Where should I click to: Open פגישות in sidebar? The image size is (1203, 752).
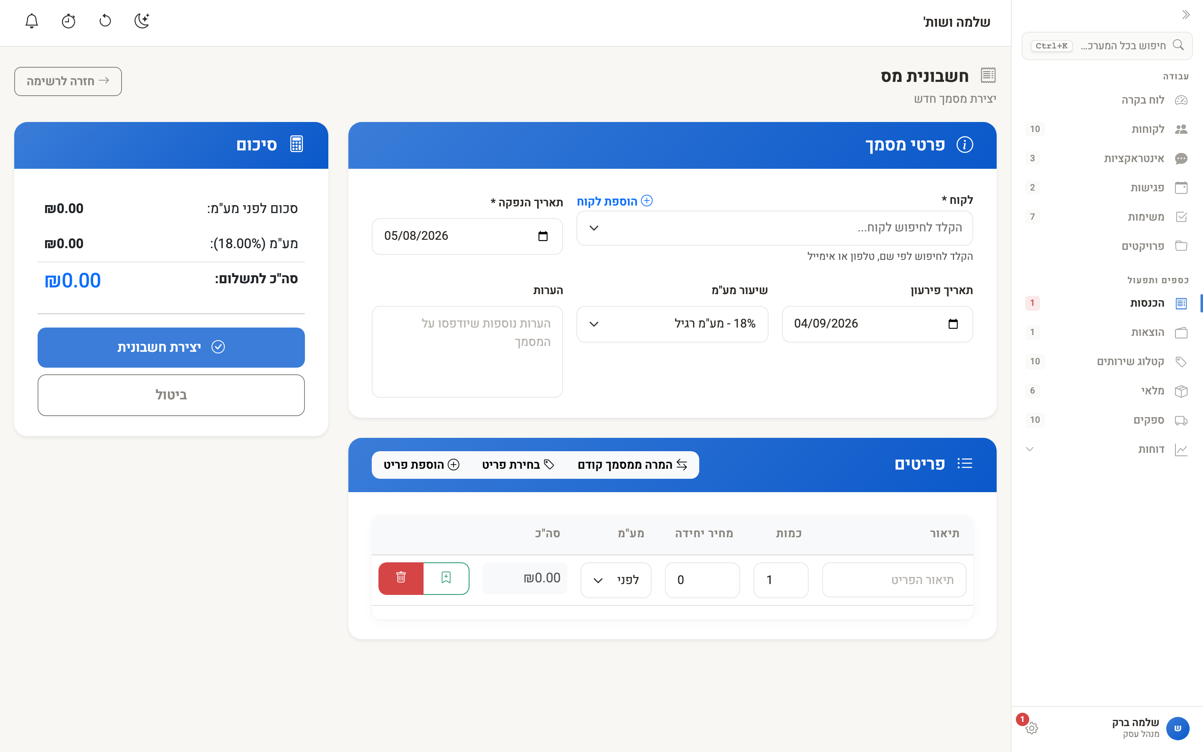click(x=1107, y=188)
